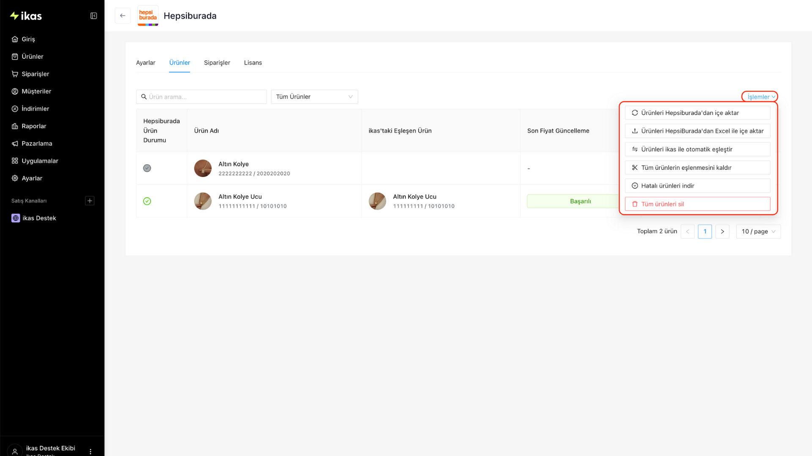Viewport: 812px width, 456px height.
Task: Select Tüm ürünlerin eşlenmesini kaldır
Action: (x=697, y=168)
